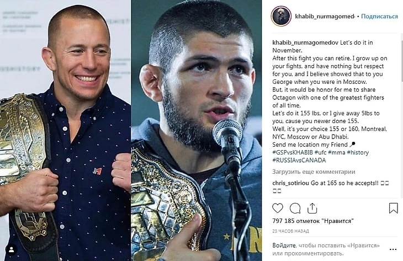
Task: Like the post with heart icon
Action: (277, 208)
